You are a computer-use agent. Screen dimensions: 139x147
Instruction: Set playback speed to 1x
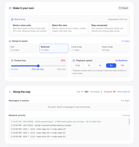[89, 65]
